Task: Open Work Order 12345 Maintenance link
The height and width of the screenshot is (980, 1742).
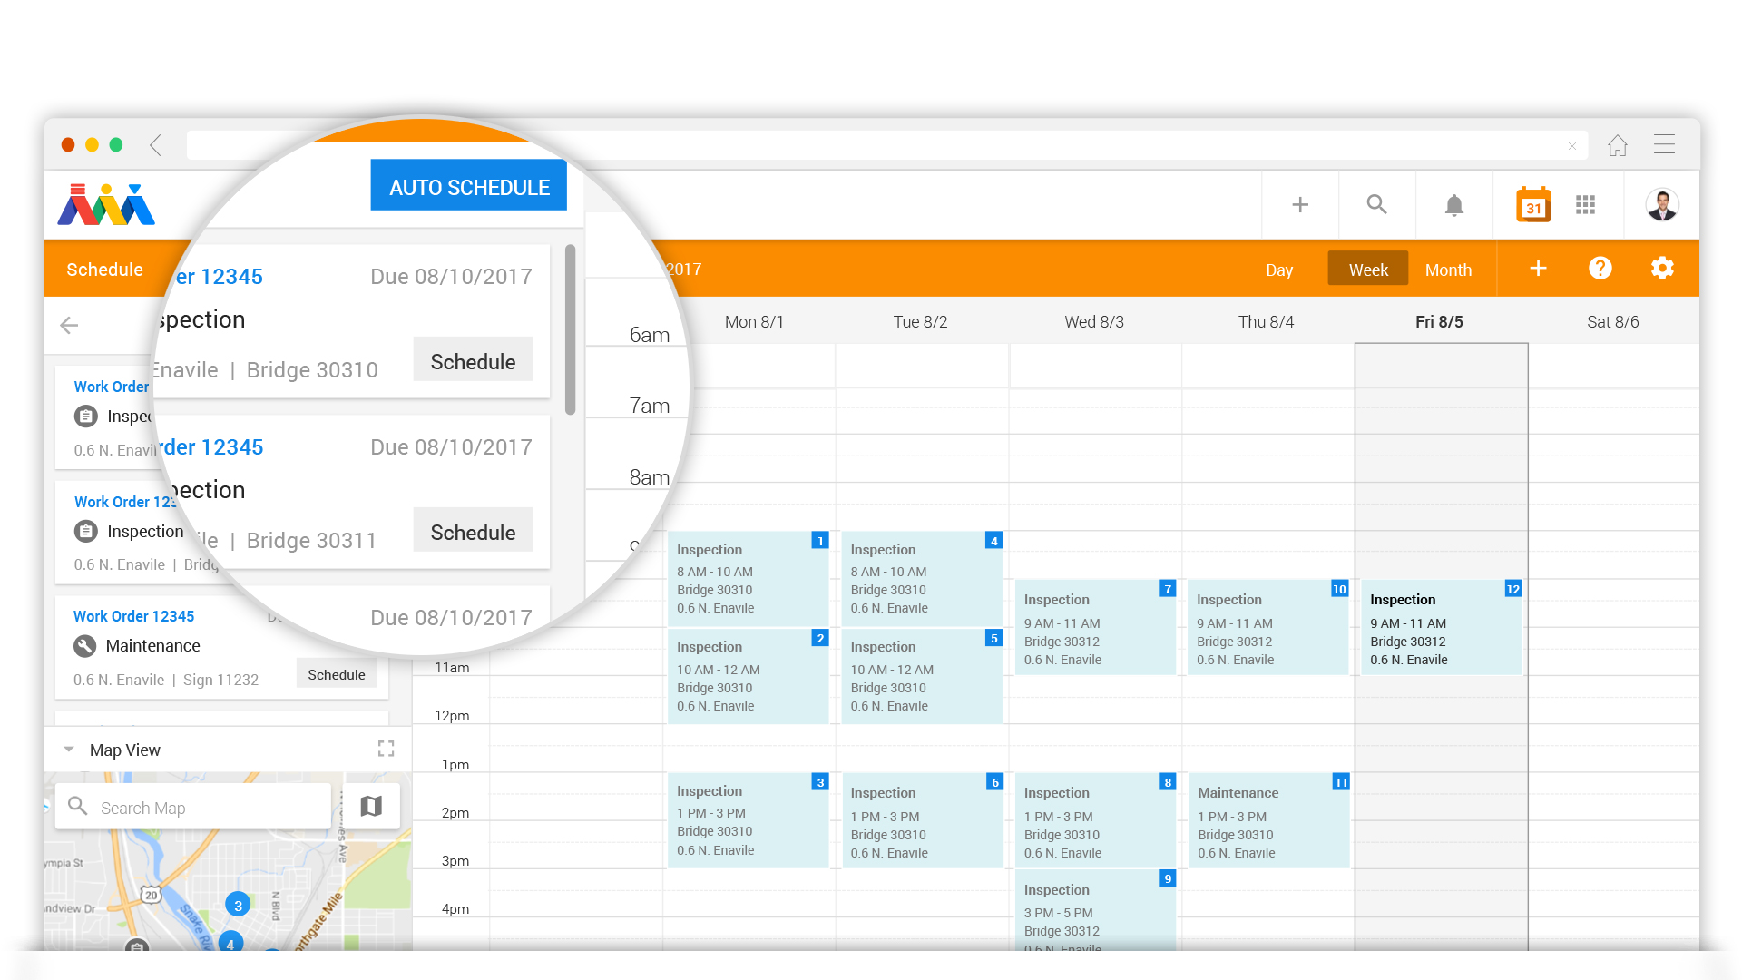Action: (133, 616)
